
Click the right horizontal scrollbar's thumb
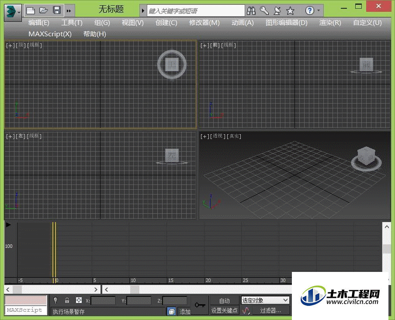135,289
